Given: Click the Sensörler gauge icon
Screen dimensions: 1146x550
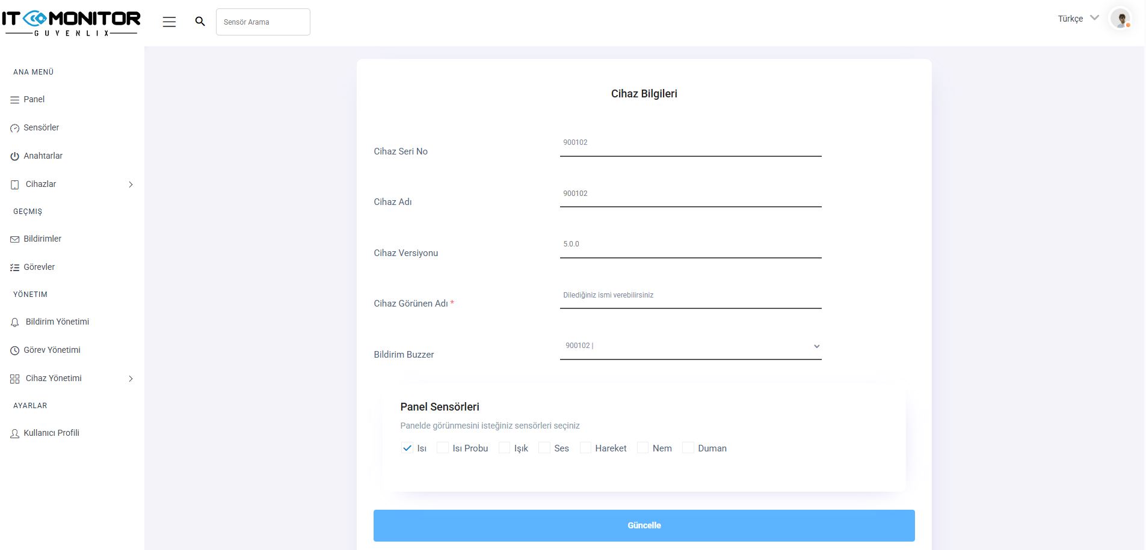Looking at the screenshot, I should tap(15, 128).
